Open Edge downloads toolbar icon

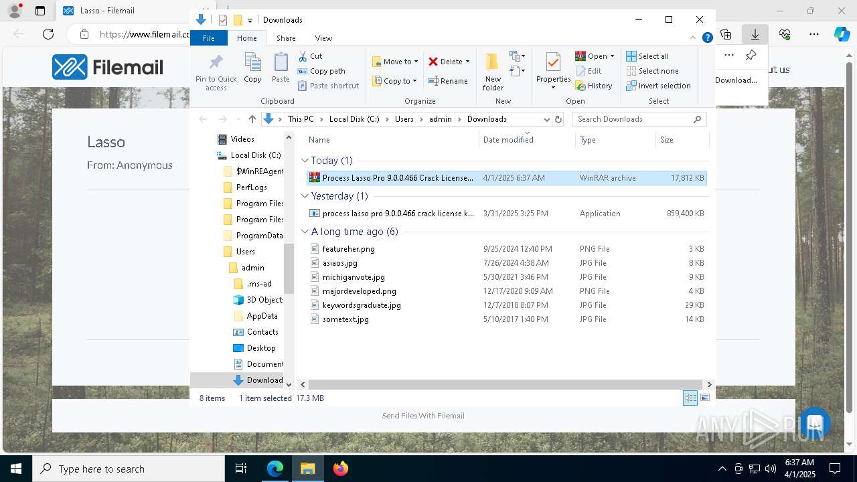(x=755, y=34)
